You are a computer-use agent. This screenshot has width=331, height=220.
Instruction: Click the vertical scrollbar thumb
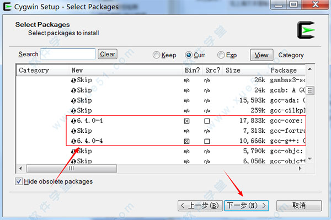(310, 90)
